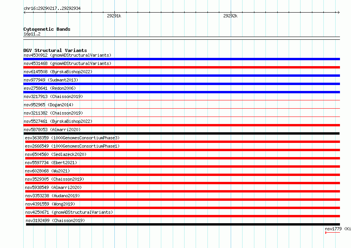Select the red bar under nsv5597734

coord(183,167)
